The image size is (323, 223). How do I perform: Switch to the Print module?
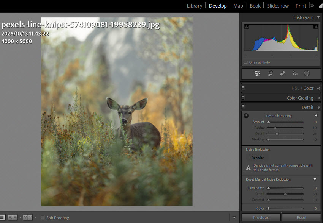click(301, 6)
